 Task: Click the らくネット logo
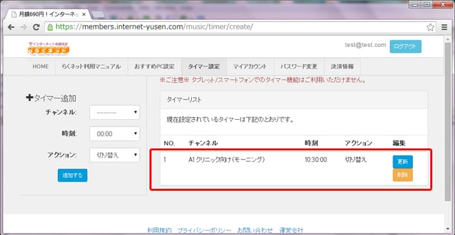click(49, 49)
